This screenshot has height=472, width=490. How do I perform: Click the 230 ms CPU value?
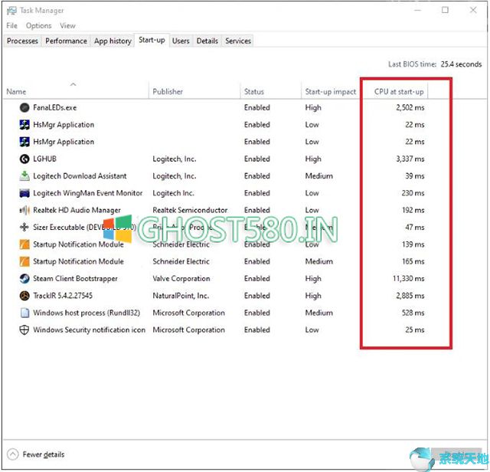[413, 193]
